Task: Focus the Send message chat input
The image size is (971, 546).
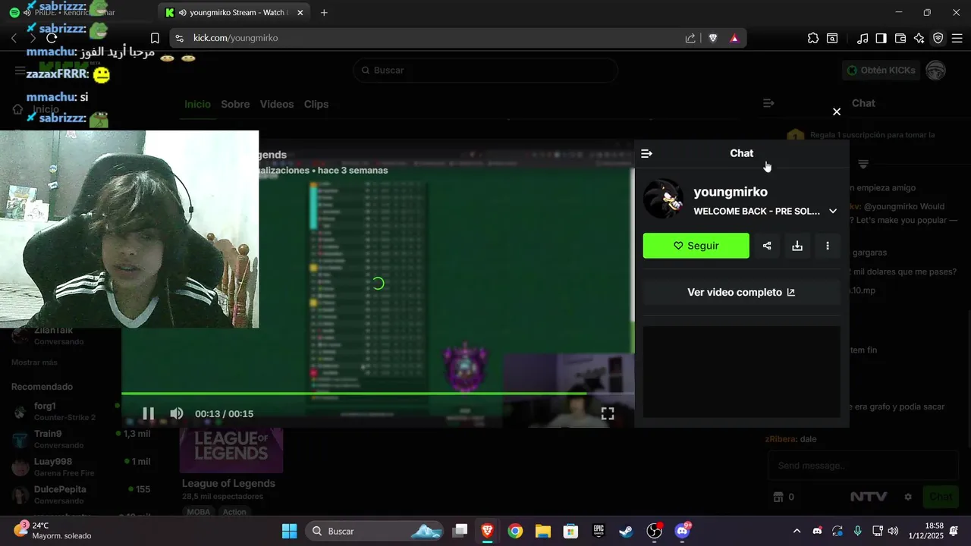Action: (x=863, y=466)
